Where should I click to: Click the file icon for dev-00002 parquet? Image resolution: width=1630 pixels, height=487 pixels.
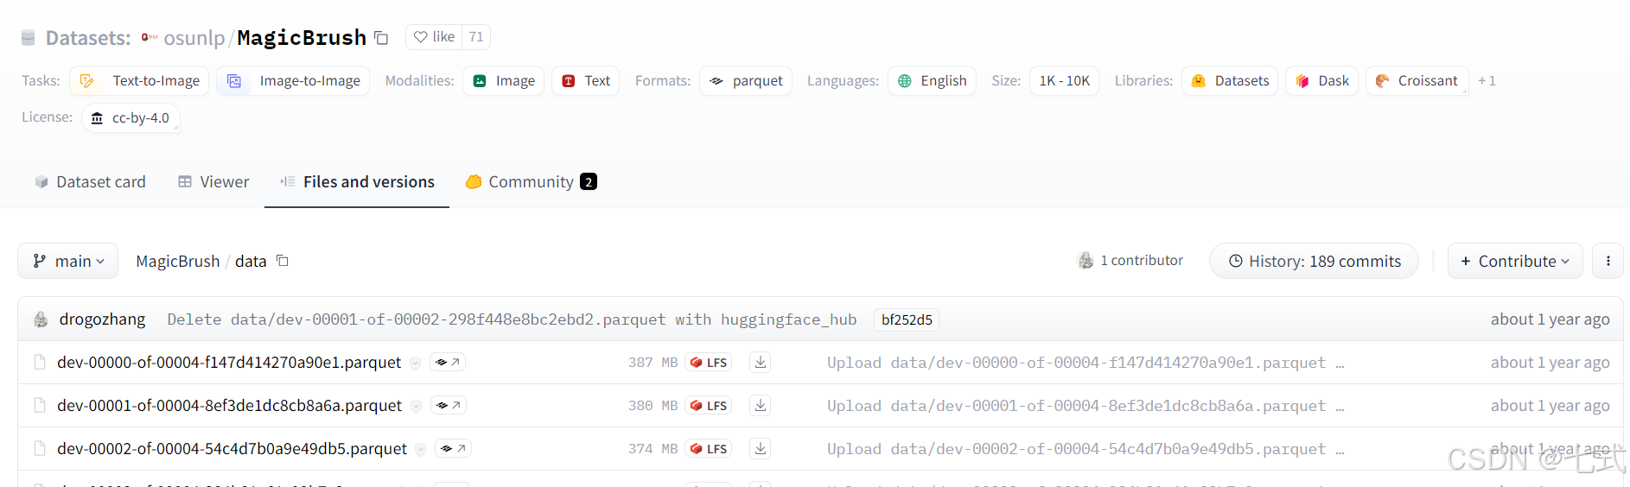(x=40, y=449)
